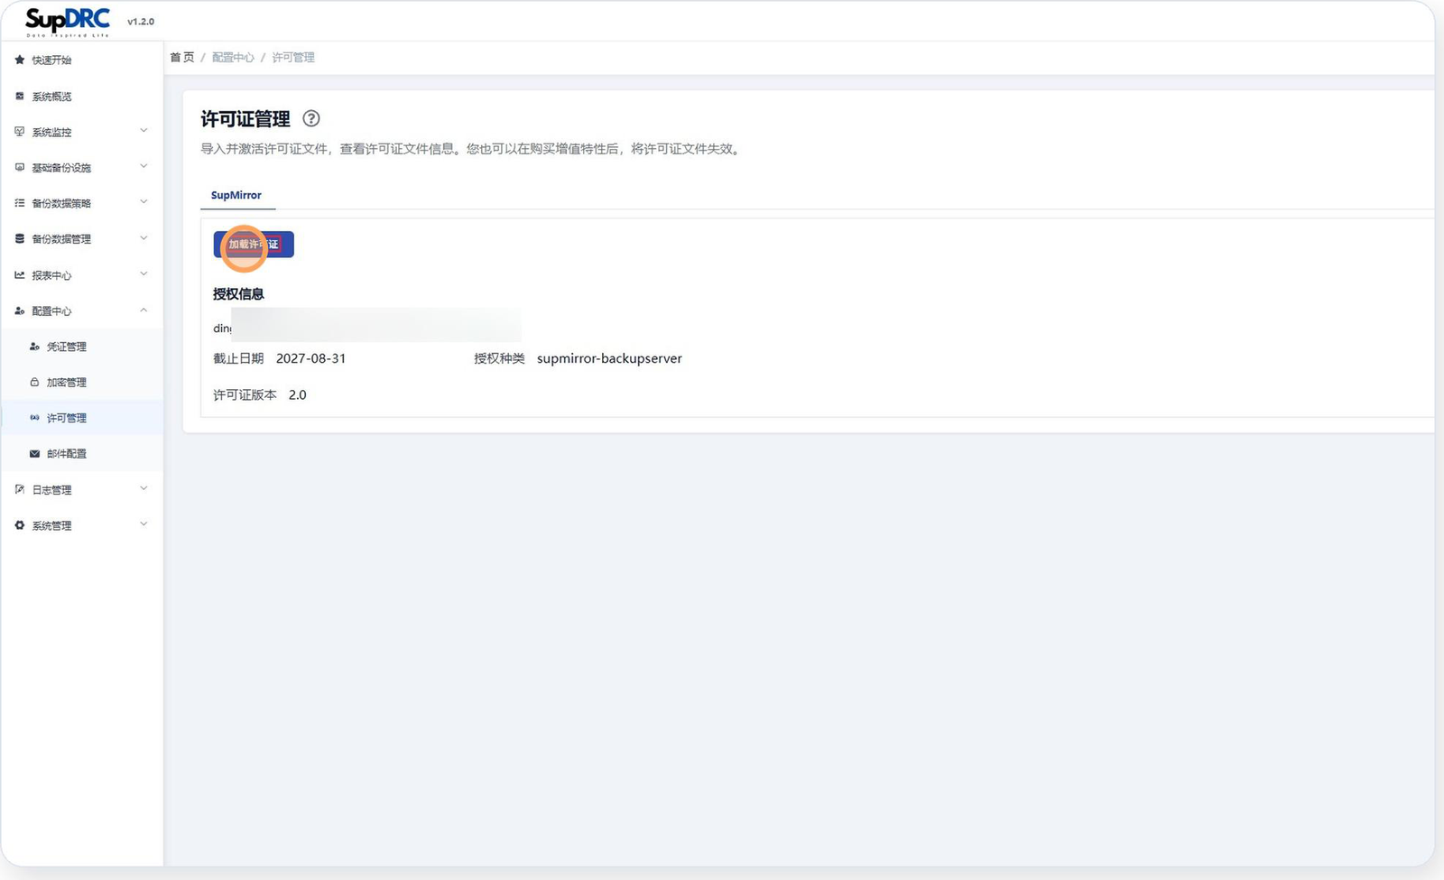Open the help question-mark icon beside 许可证管理
Screen dimensions: 1444x880
311,118
